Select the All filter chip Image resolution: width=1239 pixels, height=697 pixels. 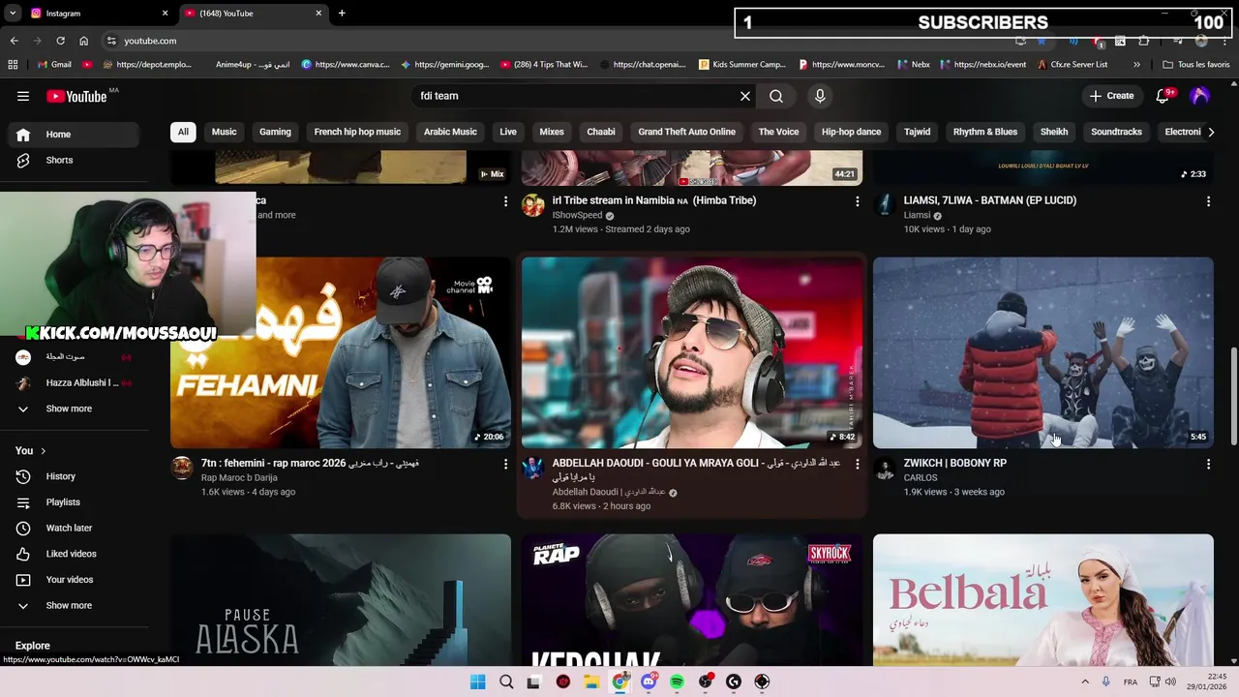(x=183, y=132)
